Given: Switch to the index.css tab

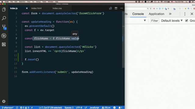Looking at the screenshot, I should pos(57,8).
